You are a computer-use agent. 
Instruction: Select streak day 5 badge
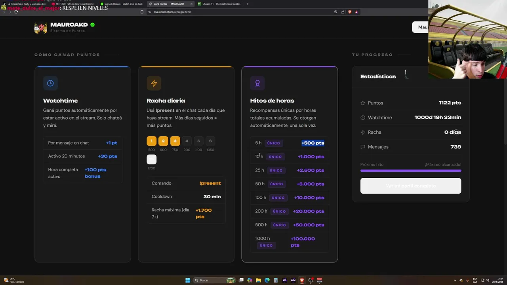tap(198, 141)
